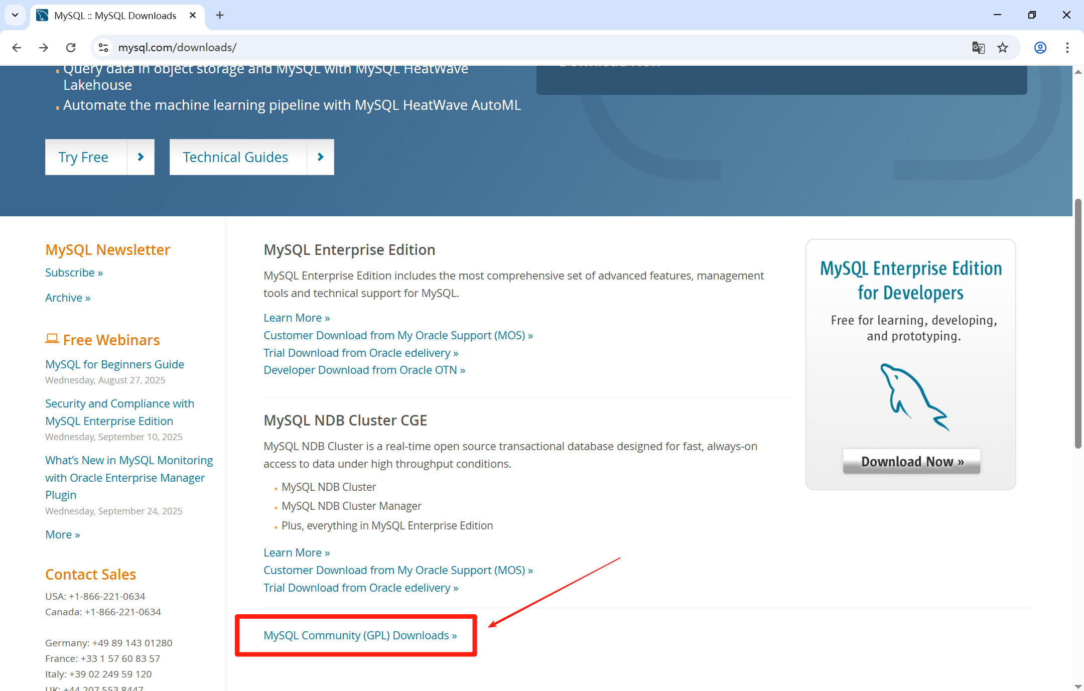Open a new tab with plus button
Viewport: 1084px width, 691px height.
pyautogui.click(x=220, y=16)
